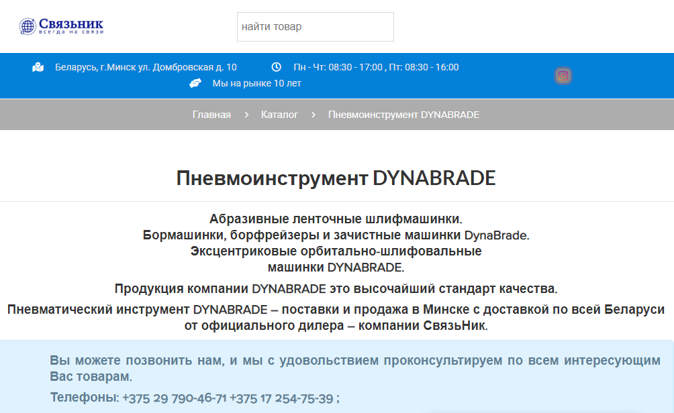The image size is (674, 413).
Task: Open the Каталог breadcrumb
Action: 279,115
